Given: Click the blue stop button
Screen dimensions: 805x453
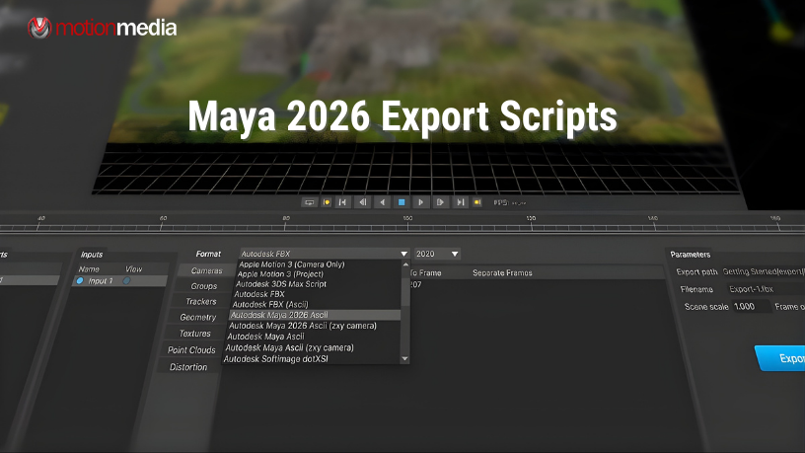Looking at the screenshot, I should click(x=402, y=202).
